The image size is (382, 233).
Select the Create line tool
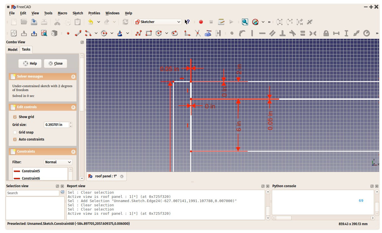[x=78, y=33]
